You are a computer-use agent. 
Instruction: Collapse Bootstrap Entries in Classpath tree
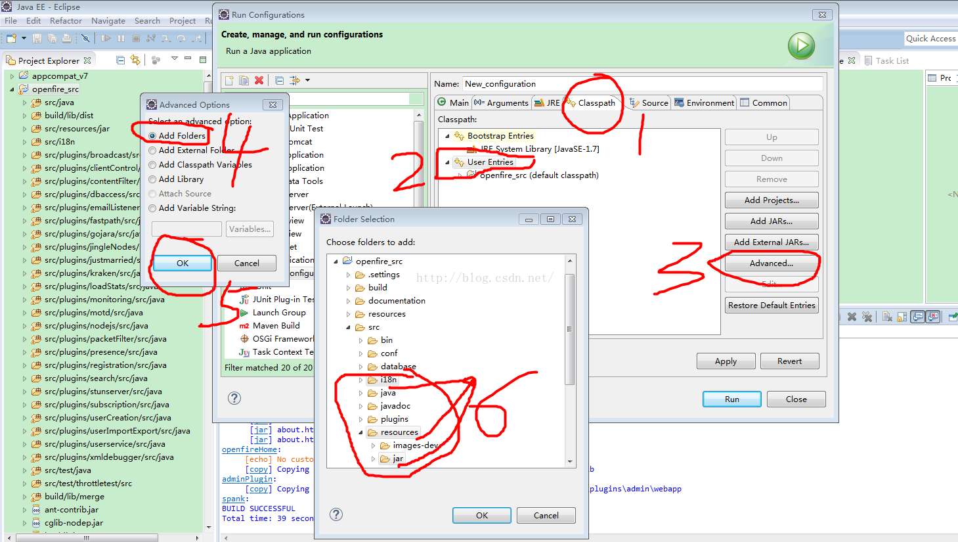(x=447, y=136)
